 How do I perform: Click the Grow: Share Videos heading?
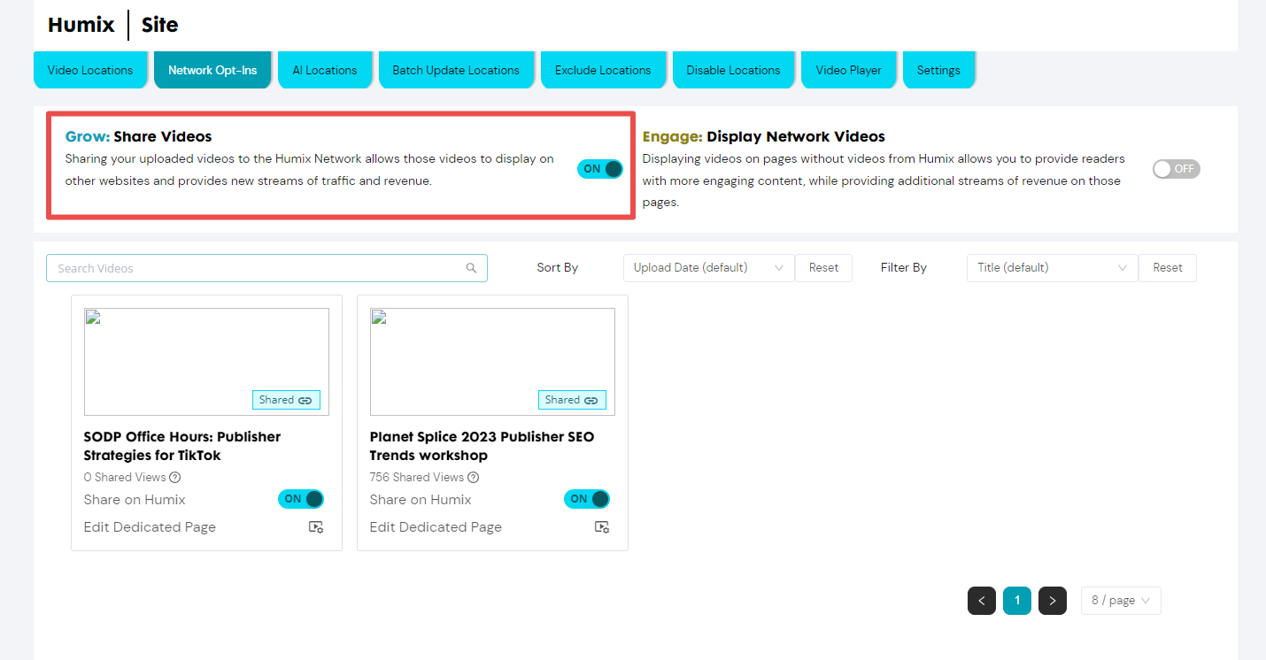[139, 136]
